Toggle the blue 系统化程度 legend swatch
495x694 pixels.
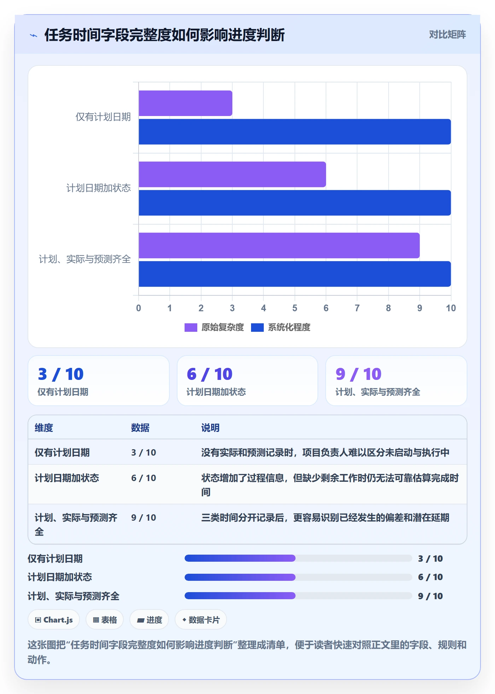(x=257, y=328)
